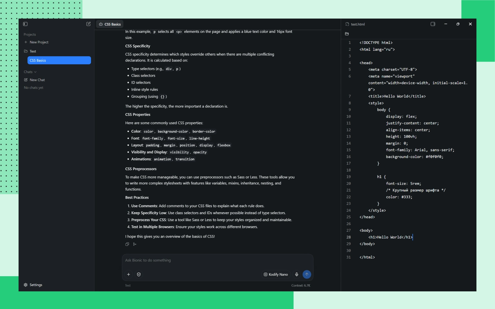Click the 'CSS Properties' heading
Image resolution: width=495 pixels, height=309 pixels.
pyautogui.click(x=138, y=114)
